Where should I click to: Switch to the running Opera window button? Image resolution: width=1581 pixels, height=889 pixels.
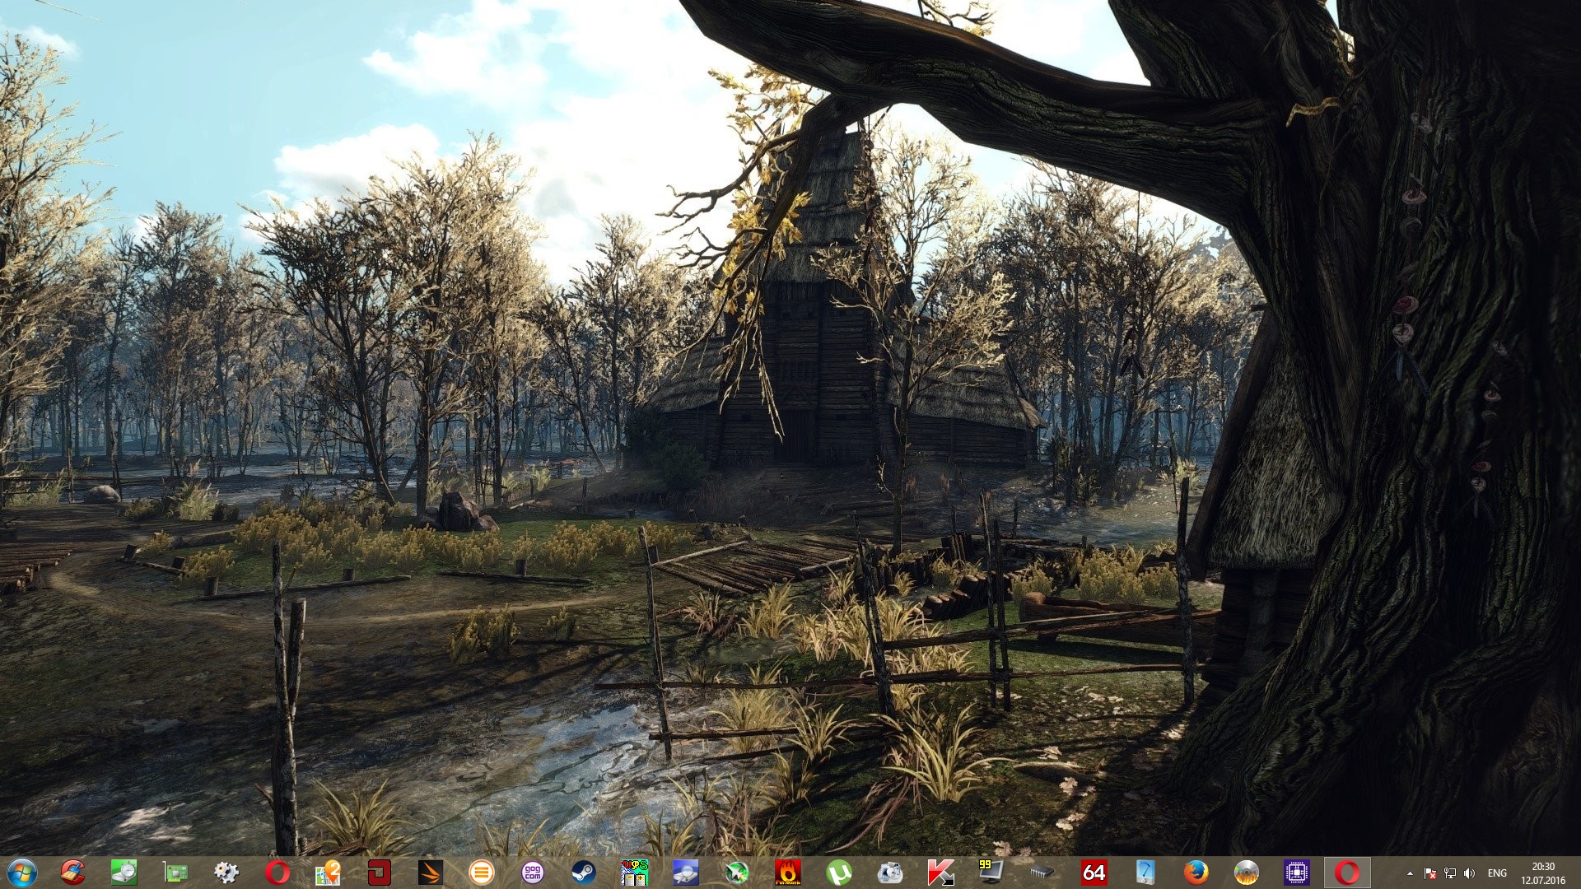(x=1348, y=873)
